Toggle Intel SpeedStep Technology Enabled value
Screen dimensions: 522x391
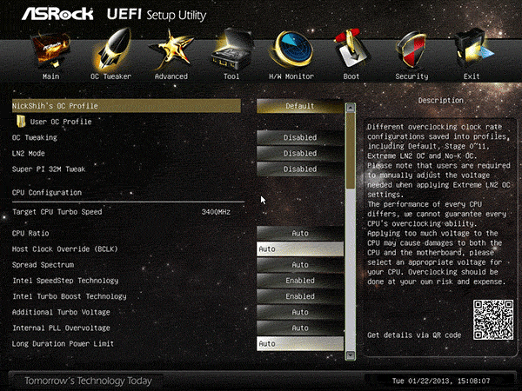299,281
